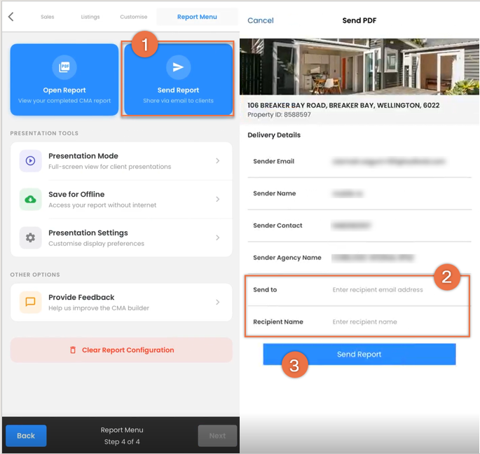Screen dimensions: 480x454
Task: Switch to the Sales tab
Action: click(48, 17)
